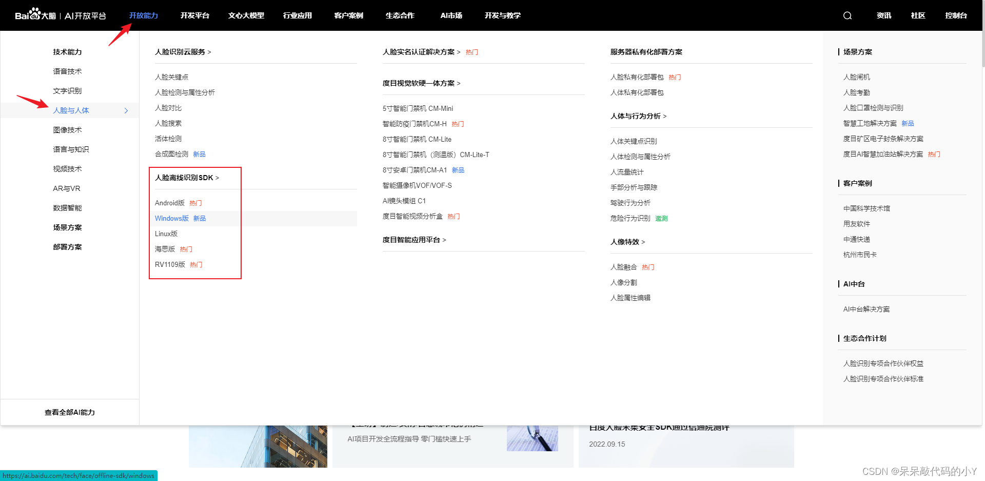Viewport: 985px width, 481px height.
Task: Select 视频技术 in the left sidebar
Action: coord(67,169)
